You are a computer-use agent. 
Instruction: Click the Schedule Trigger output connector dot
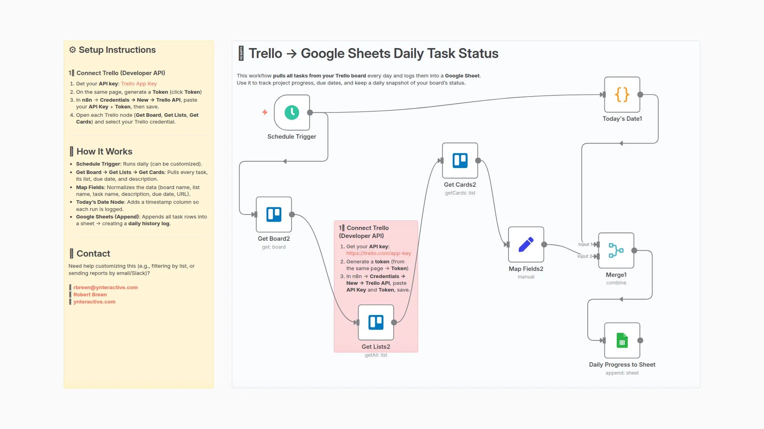[x=310, y=112]
